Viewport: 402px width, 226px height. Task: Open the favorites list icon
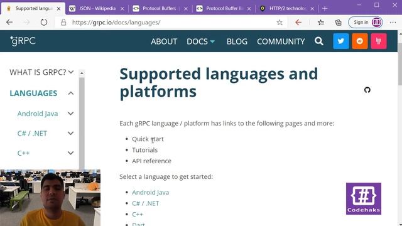point(321,23)
